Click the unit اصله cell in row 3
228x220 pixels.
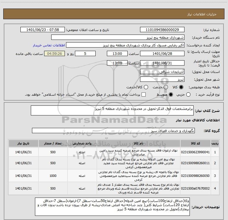[82, 176]
